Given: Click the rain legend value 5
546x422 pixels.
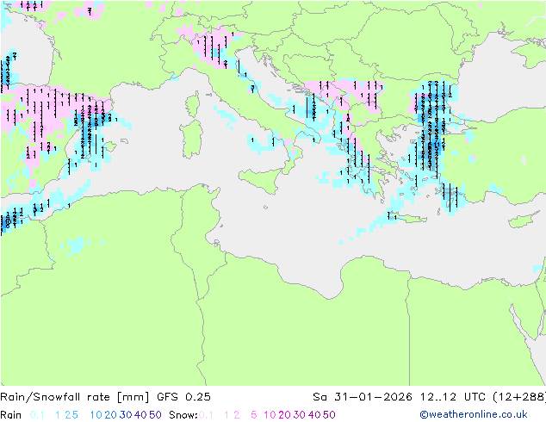Looking at the screenshot, I should point(75,415).
